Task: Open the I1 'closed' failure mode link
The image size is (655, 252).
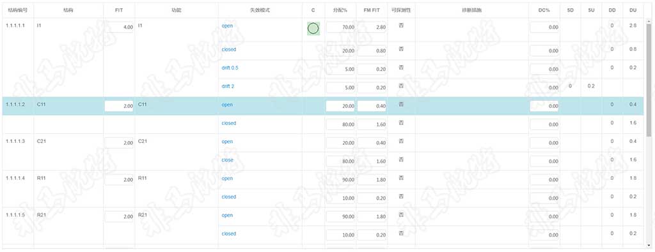Action: pos(229,50)
